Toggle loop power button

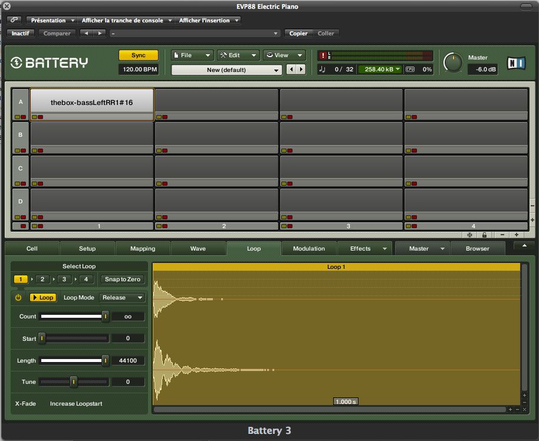(18, 298)
